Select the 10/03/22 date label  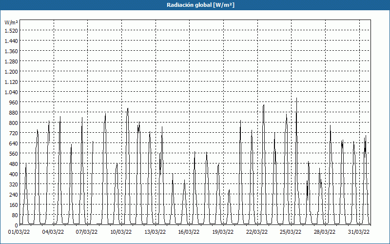[x=121, y=232]
